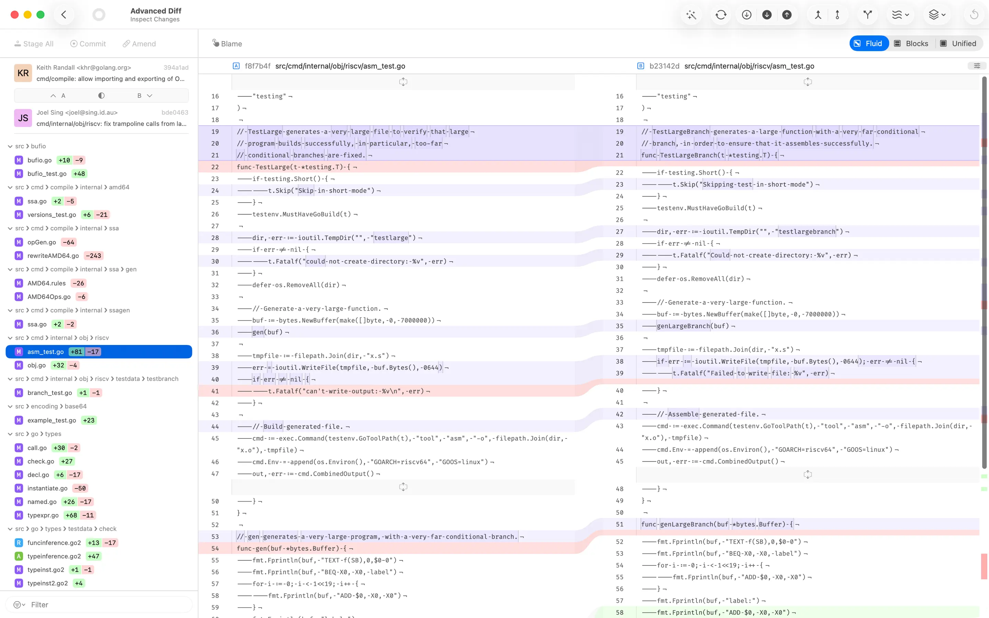This screenshot has width=989, height=618.
Task: Click the undo circular arrow icon
Action: coord(974,15)
